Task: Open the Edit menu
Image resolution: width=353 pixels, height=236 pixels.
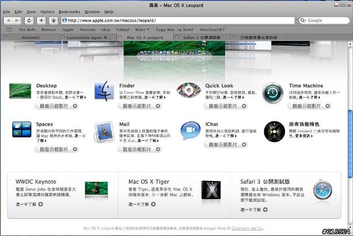Action: click(x=18, y=12)
